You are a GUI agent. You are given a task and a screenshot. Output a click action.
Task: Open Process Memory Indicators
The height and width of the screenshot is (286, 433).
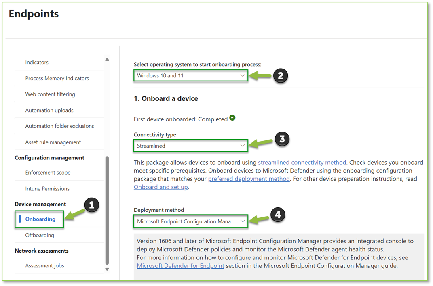tap(57, 78)
